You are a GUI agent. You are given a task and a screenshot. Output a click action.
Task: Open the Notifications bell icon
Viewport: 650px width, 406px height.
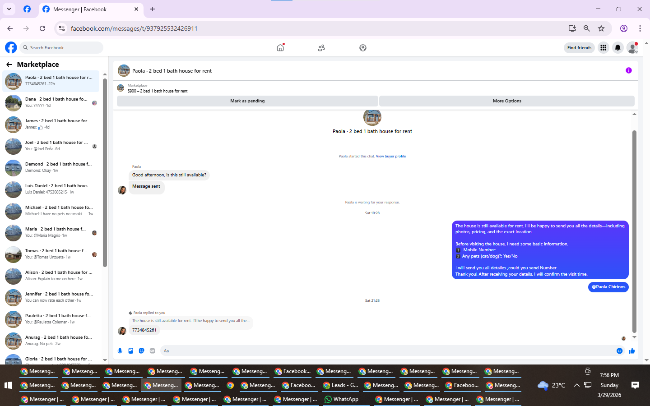[618, 47]
